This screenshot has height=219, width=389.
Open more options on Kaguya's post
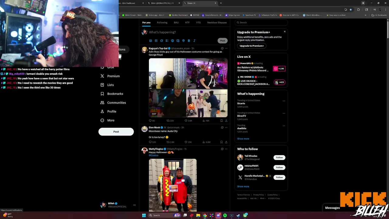(226, 48)
